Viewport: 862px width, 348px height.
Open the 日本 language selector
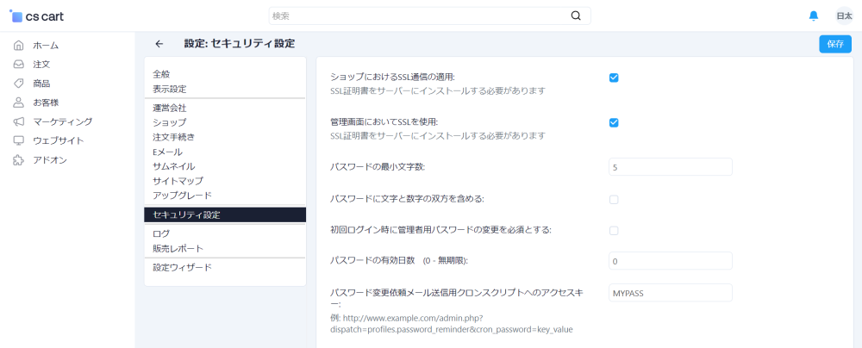pyautogui.click(x=844, y=16)
